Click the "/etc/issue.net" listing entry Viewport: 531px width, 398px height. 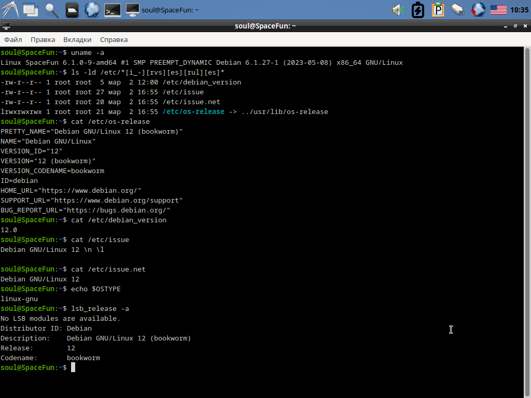click(191, 102)
